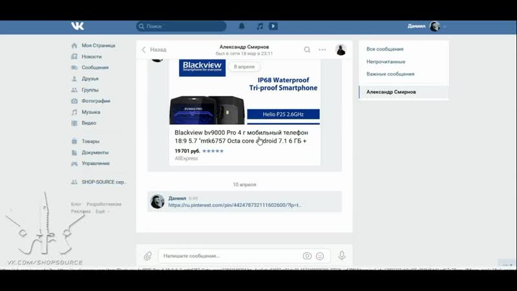This screenshot has height=291, width=517.
Task: Open profile avatar in top header
Action: (x=435, y=26)
